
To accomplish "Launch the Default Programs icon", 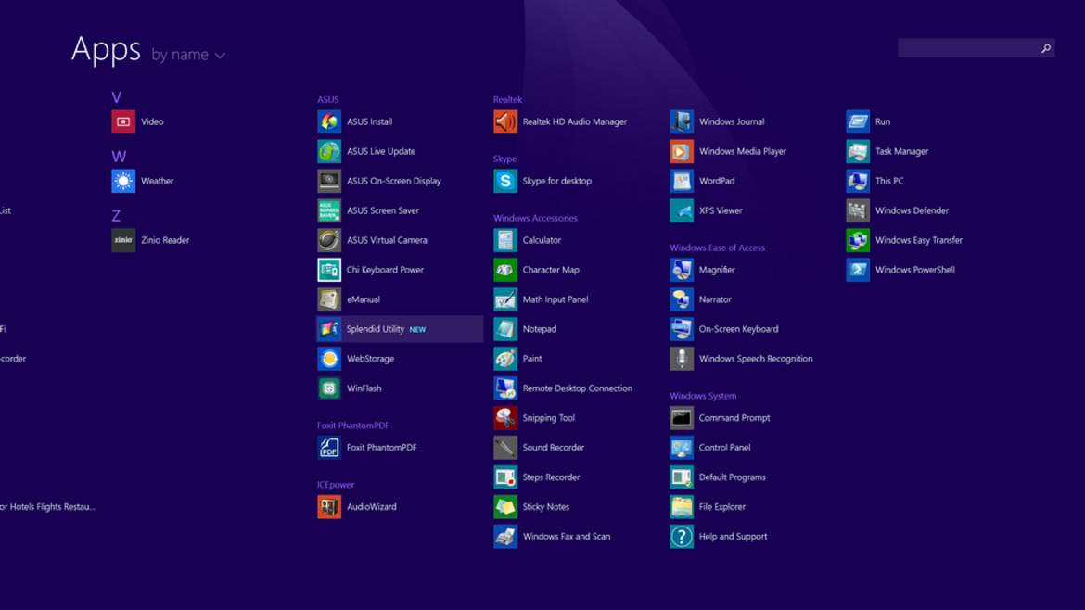I will pyautogui.click(x=682, y=477).
